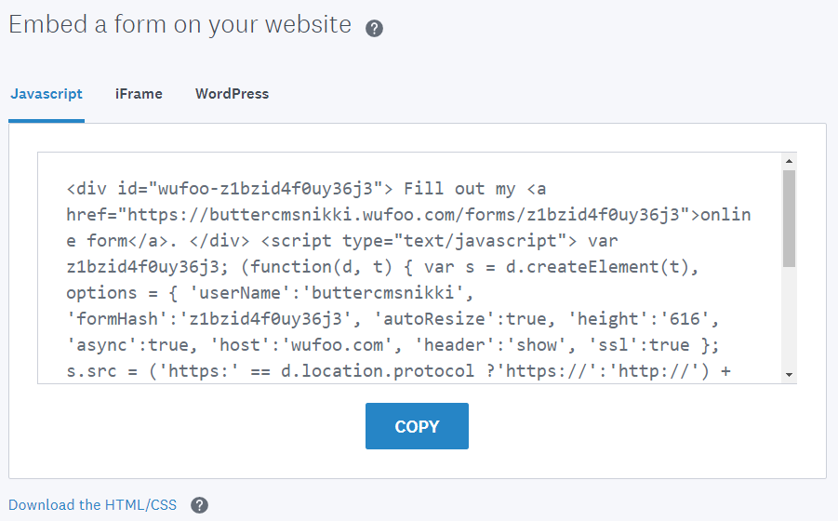Click the 'Embed a form on your website' heading
838x521 pixels.
180,25
